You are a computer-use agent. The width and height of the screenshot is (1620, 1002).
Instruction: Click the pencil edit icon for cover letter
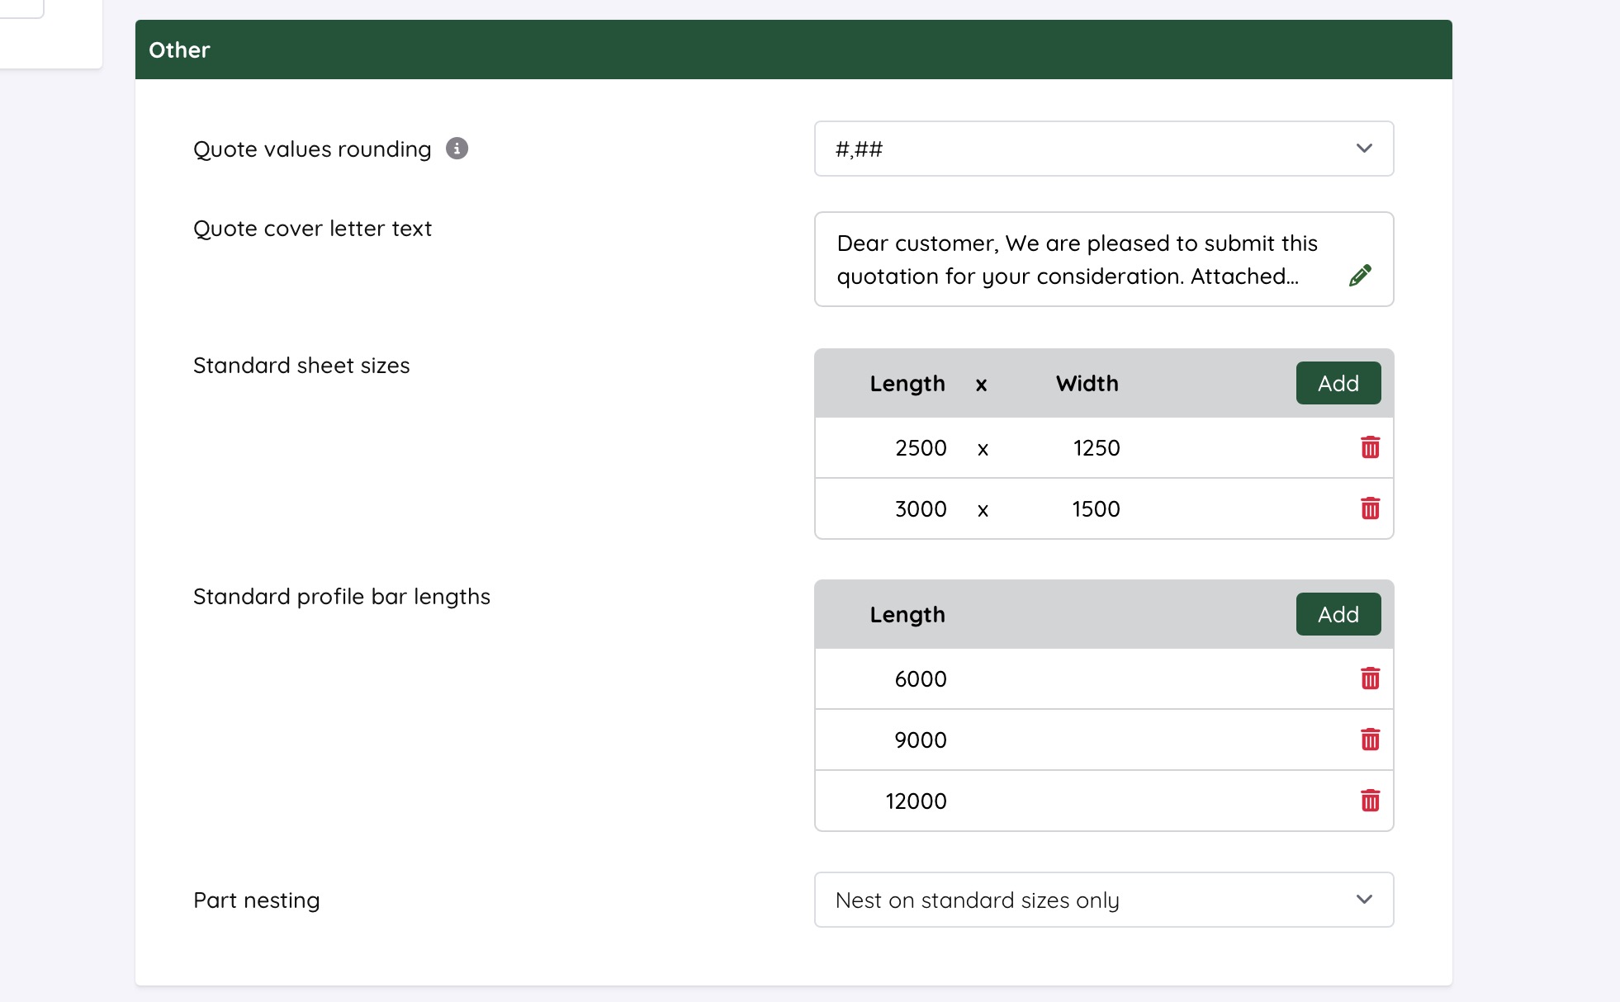click(x=1360, y=276)
